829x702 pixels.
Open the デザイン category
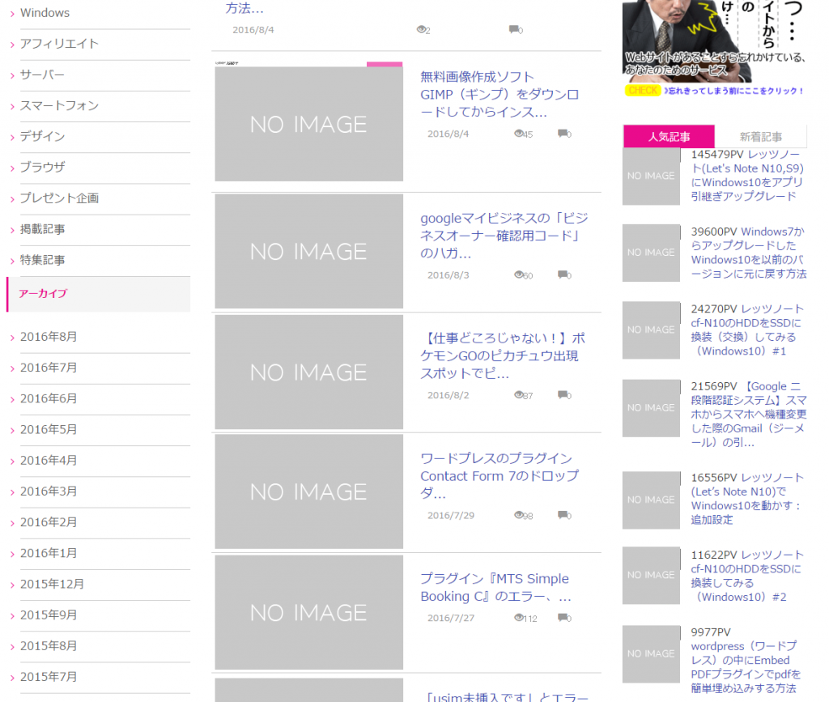[42, 136]
